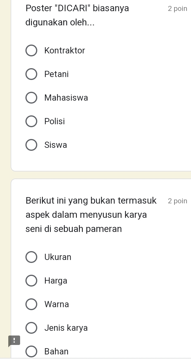Select the Harga radio button
191x360 pixels.
pos(31,281)
